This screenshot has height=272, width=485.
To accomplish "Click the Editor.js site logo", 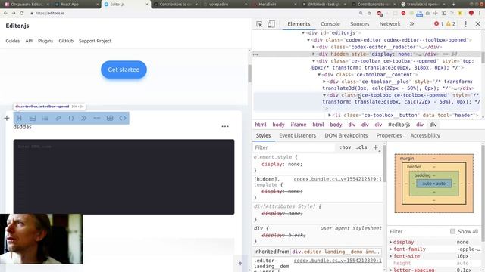I will (17, 26).
